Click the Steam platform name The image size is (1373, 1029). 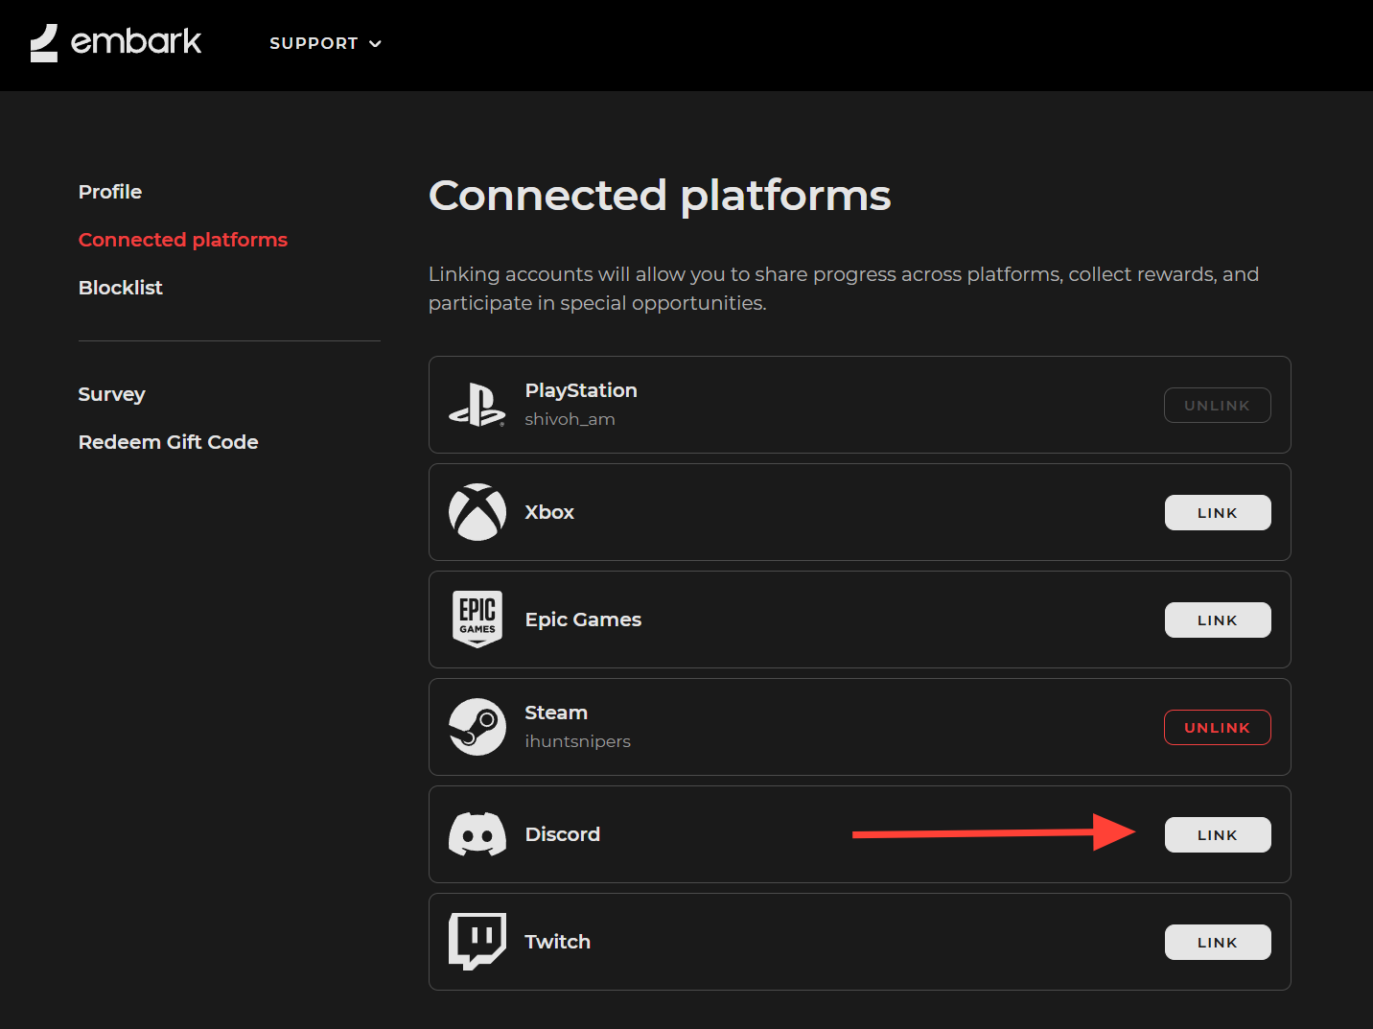(556, 713)
